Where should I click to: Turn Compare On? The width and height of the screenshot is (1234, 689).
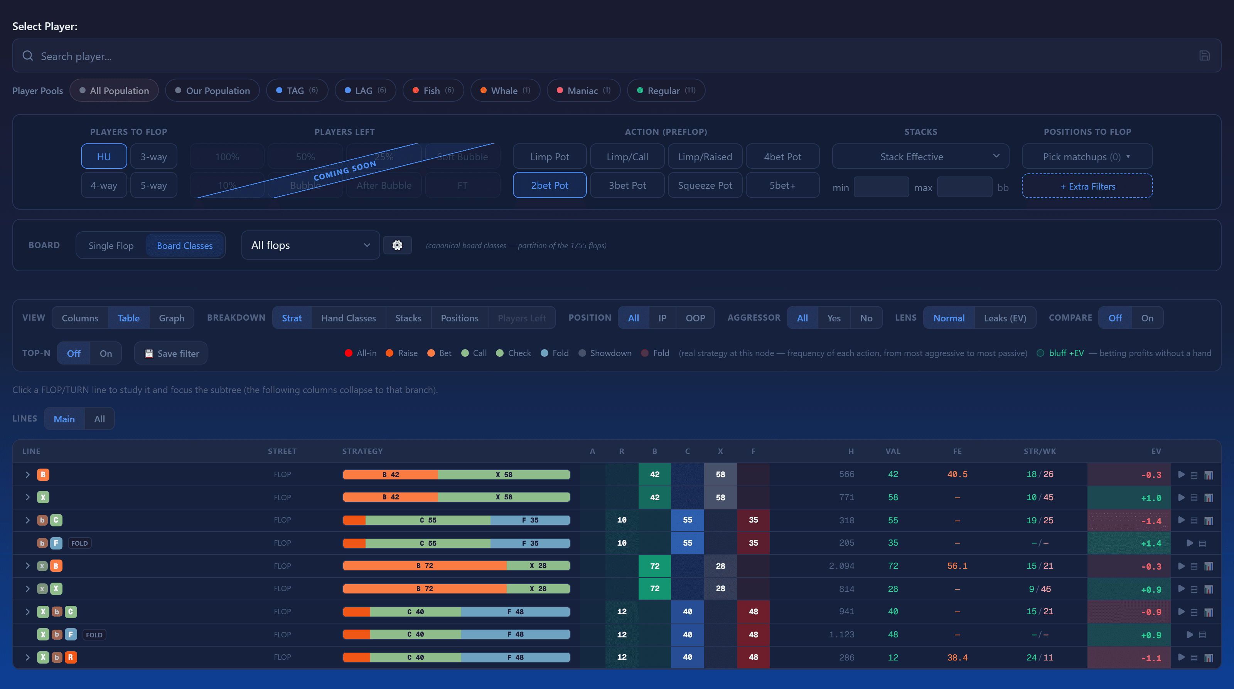click(x=1147, y=318)
